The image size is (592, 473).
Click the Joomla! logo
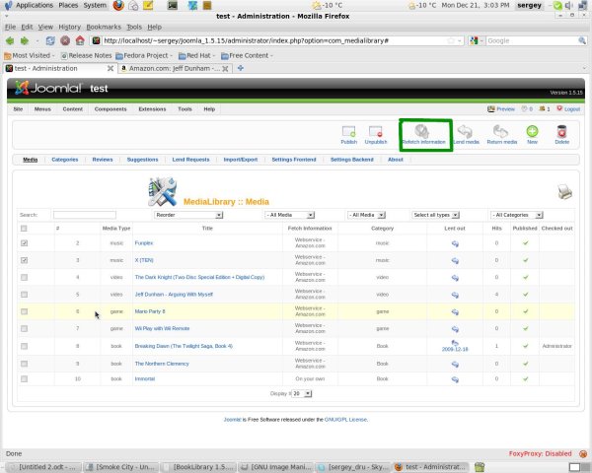(x=48, y=88)
